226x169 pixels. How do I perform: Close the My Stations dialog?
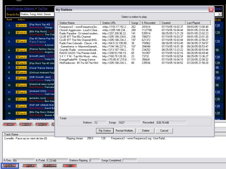[x=211, y=10]
